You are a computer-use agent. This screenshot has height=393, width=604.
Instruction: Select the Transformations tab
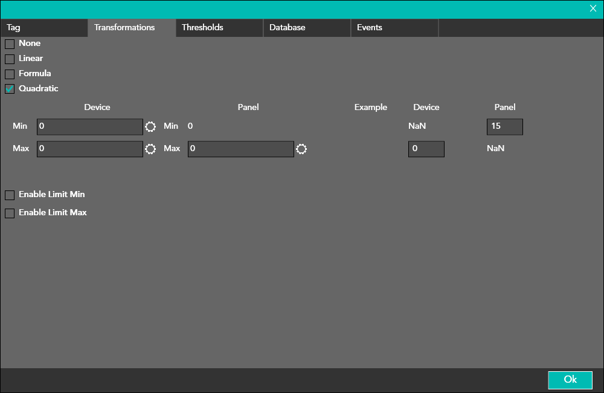coord(132,28)
